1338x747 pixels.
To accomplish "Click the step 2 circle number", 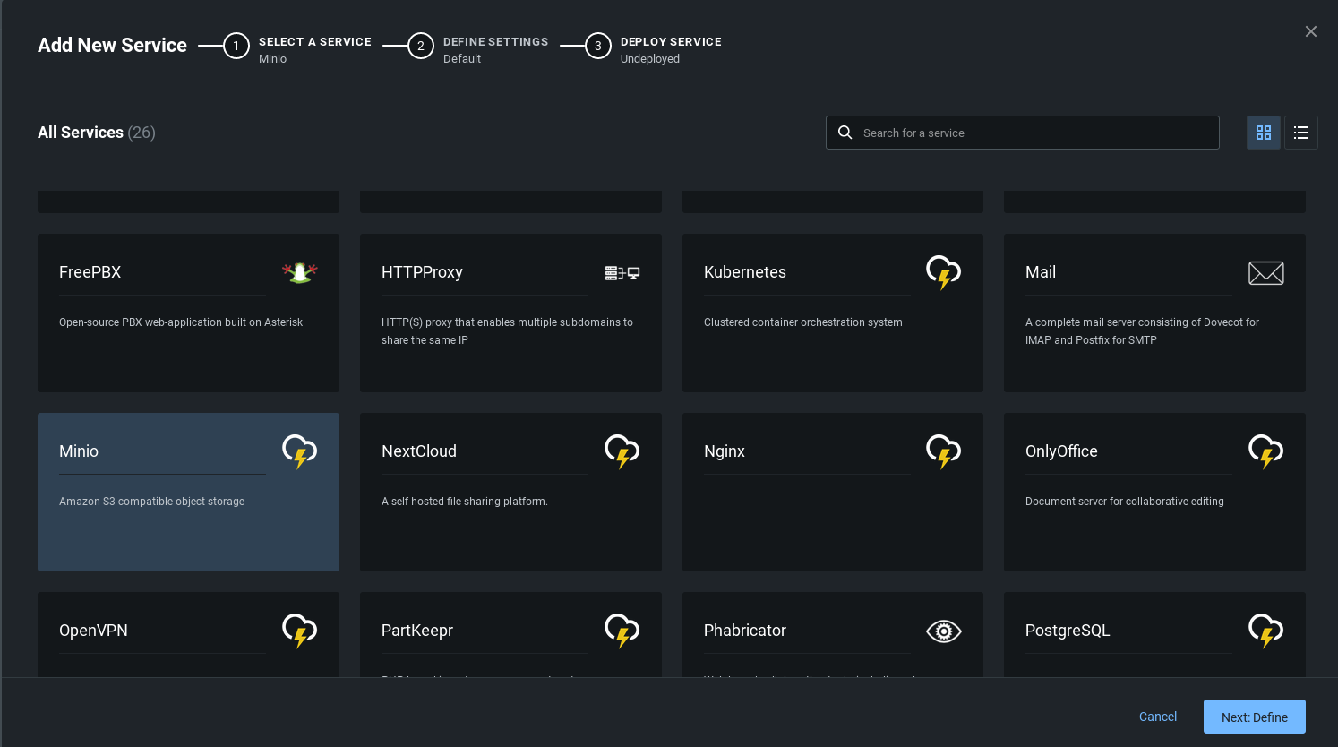I will 421,46.
